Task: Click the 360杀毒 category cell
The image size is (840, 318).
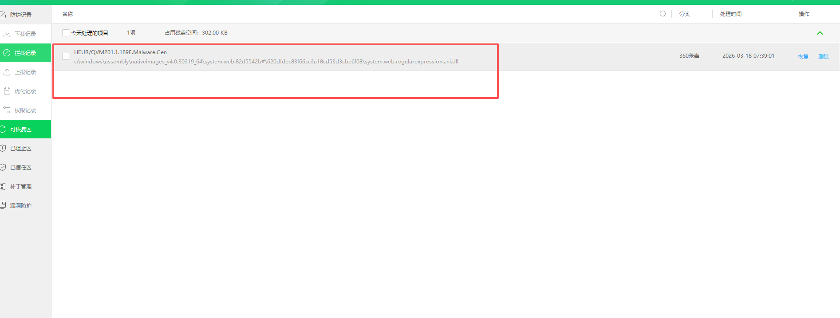Action: click(x=689, y=56)
